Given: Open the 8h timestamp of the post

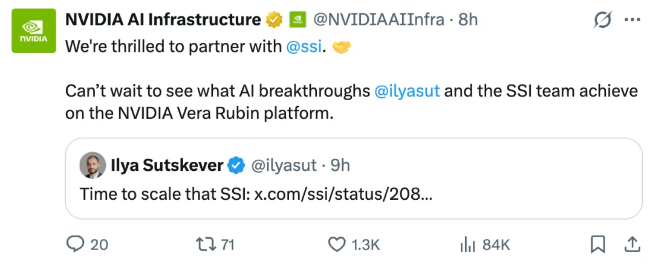Looking at the screenshot, I should (468, 19).
